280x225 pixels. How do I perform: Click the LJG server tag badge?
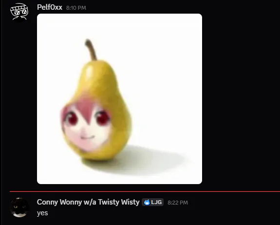point(153,202)
